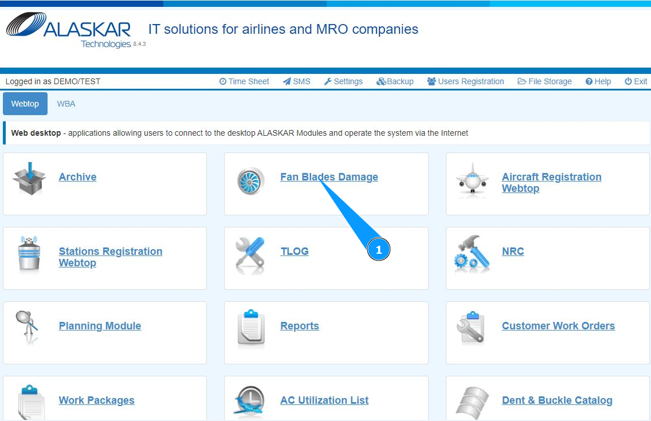Open File Storage

click(x=545, y=81)
